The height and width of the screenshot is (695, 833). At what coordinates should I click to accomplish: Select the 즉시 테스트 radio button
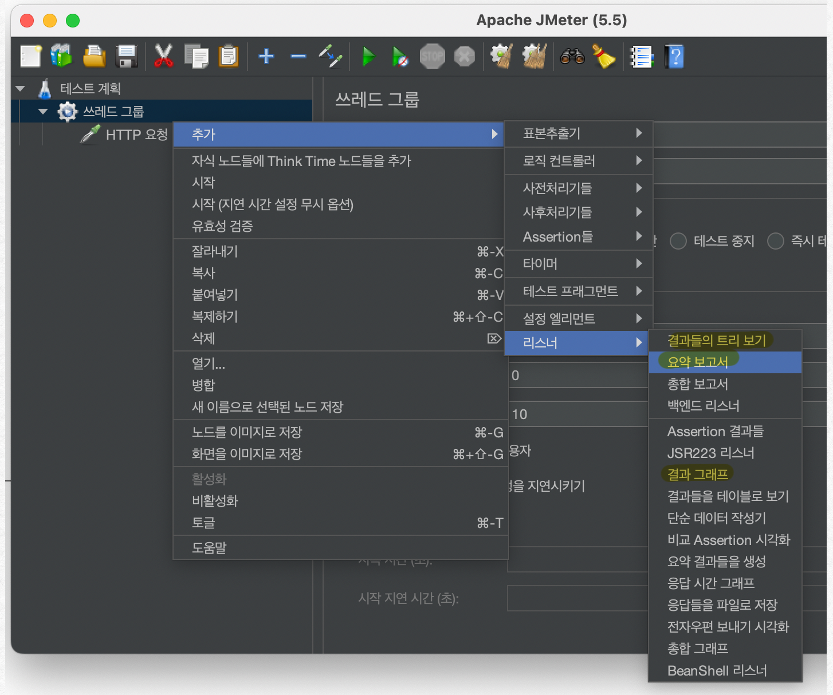(x=776, y=241)
